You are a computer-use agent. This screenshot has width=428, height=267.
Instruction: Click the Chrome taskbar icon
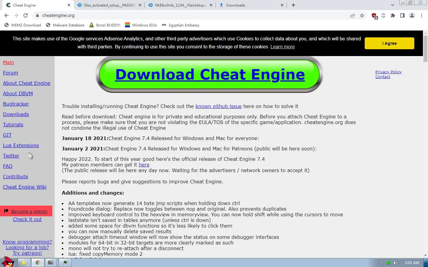[37, 263]
